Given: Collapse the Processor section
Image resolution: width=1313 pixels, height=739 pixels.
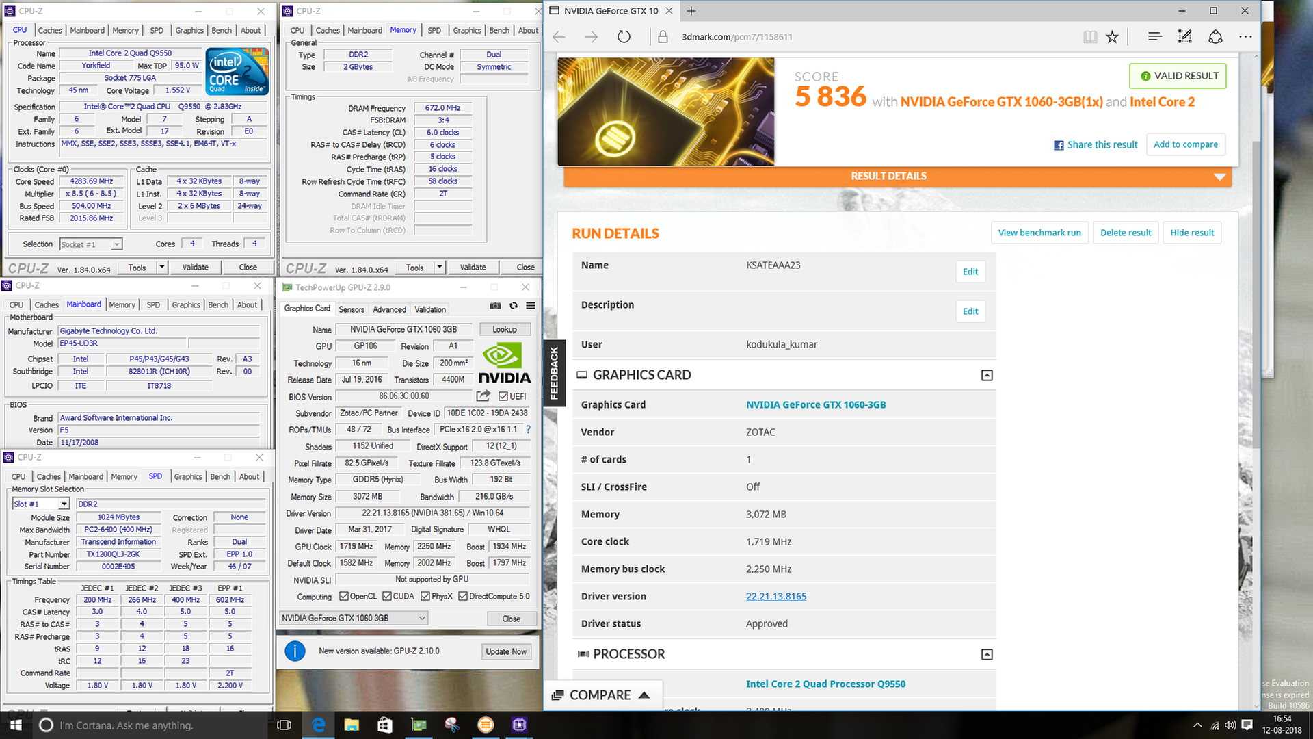Looking at the screenshot, I should tap(987, 654).
